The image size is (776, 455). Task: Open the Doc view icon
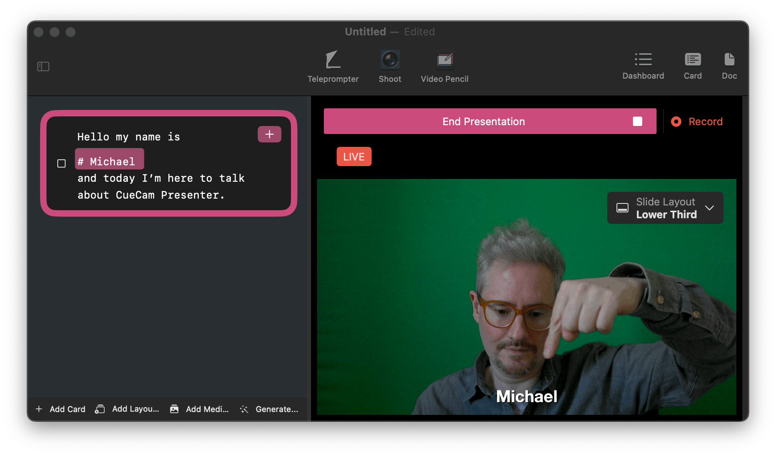coord(729,60)
